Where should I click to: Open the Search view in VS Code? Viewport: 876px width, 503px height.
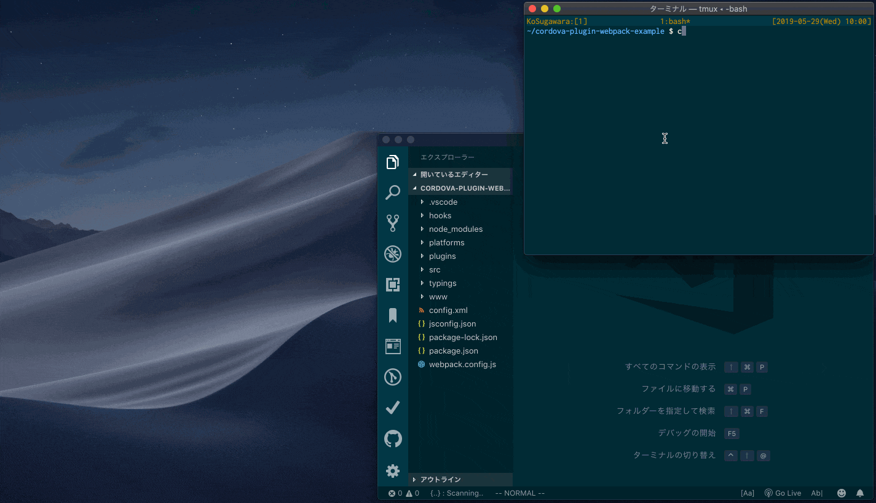click(393, 192)
